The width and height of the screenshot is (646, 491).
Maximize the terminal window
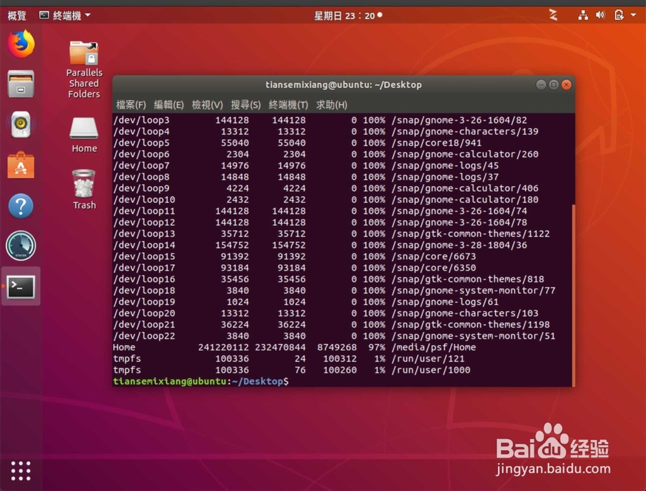click(x=554, y=85)
